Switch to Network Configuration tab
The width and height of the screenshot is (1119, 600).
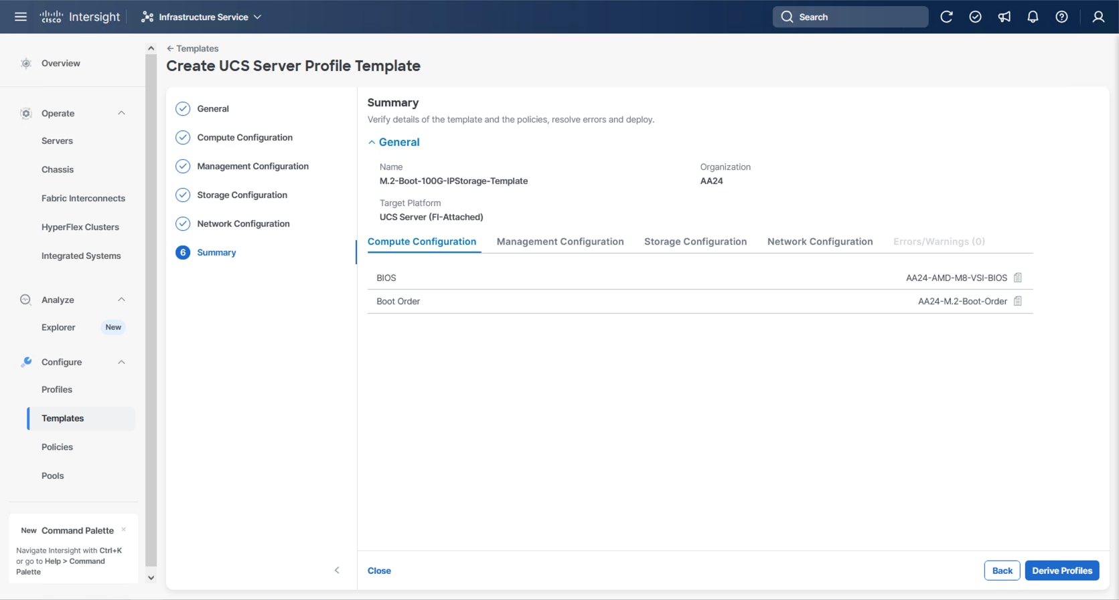click(820, 241)
